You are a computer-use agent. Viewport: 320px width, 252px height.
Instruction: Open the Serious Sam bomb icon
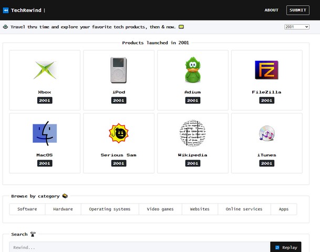click(119, 133)
